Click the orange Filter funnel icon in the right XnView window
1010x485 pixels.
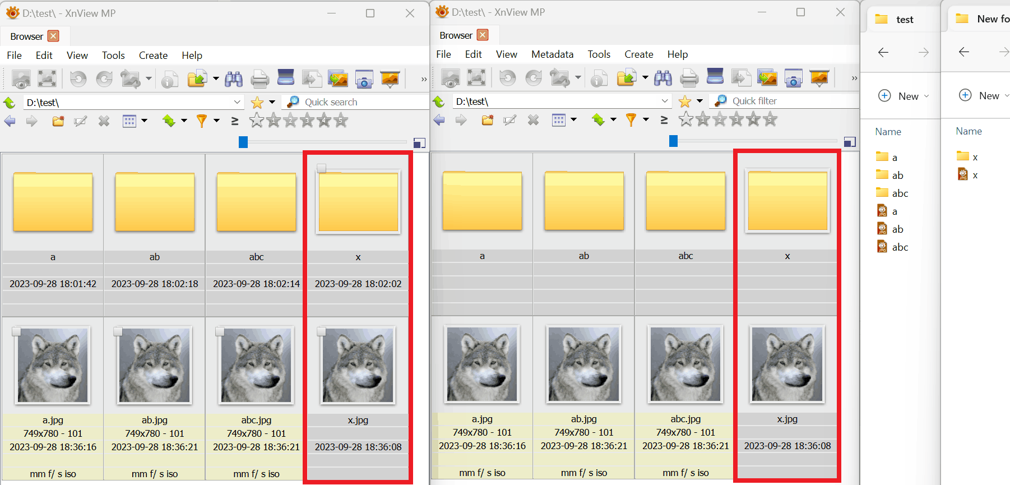(631, 120)
